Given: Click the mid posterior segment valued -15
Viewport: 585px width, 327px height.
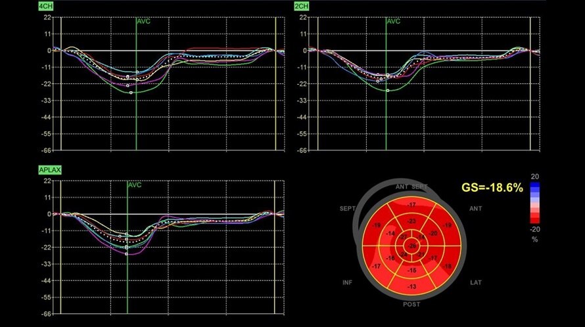Looking at the screenshot, I should [x=411, y=270].
